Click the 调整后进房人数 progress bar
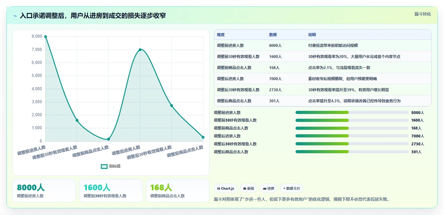Viewport: 444px width, 215px height. pyautogui.click(x=352, y=136)
